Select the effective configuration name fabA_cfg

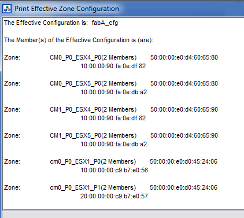(x=105, y=23)
